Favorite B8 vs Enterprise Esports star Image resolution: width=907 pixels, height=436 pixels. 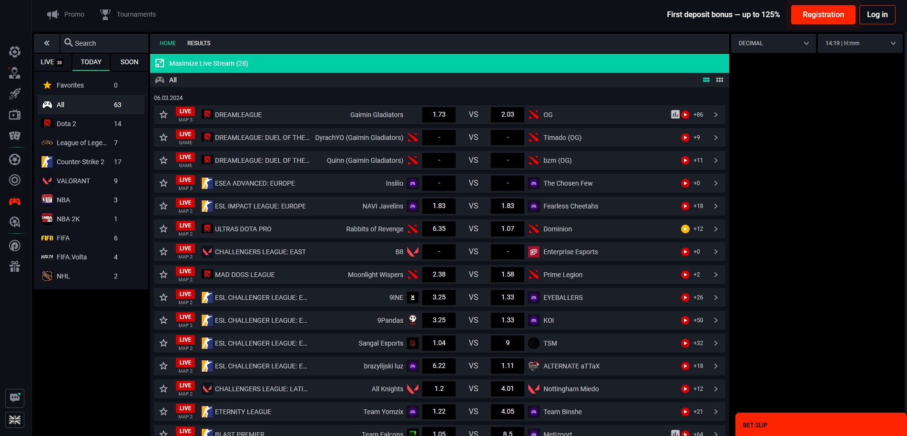coord(163,252)
